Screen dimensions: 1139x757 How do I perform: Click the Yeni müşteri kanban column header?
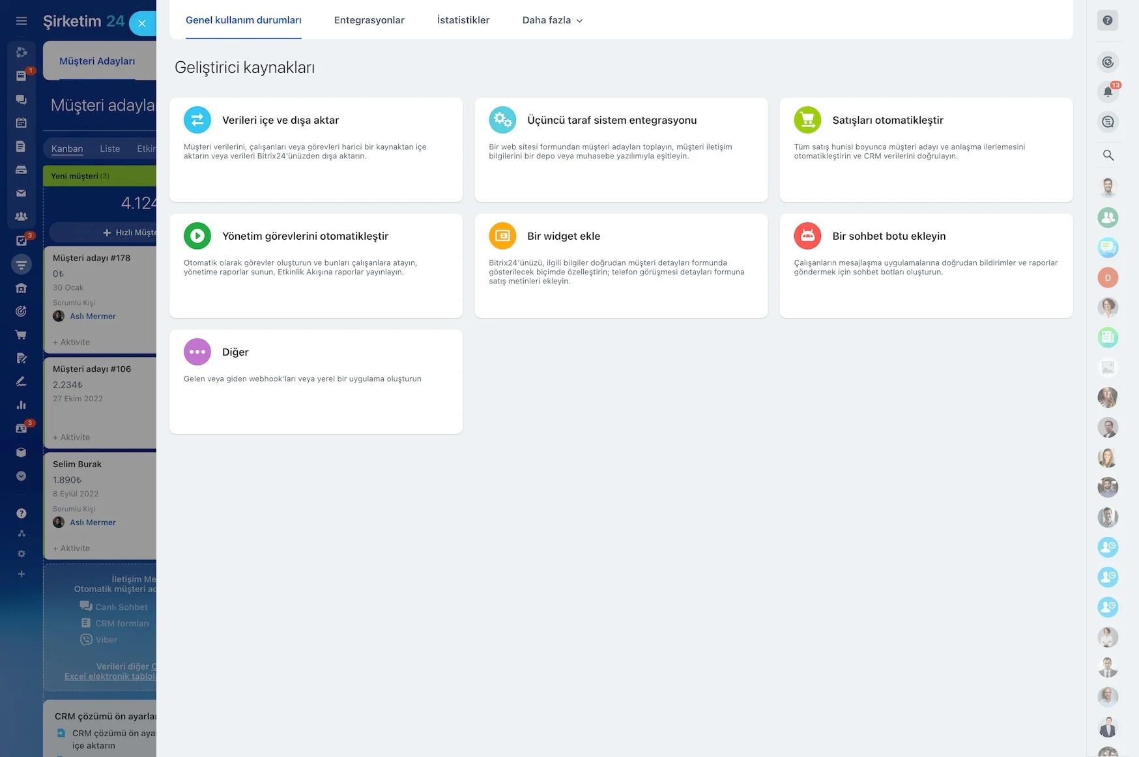click(100, 176)
